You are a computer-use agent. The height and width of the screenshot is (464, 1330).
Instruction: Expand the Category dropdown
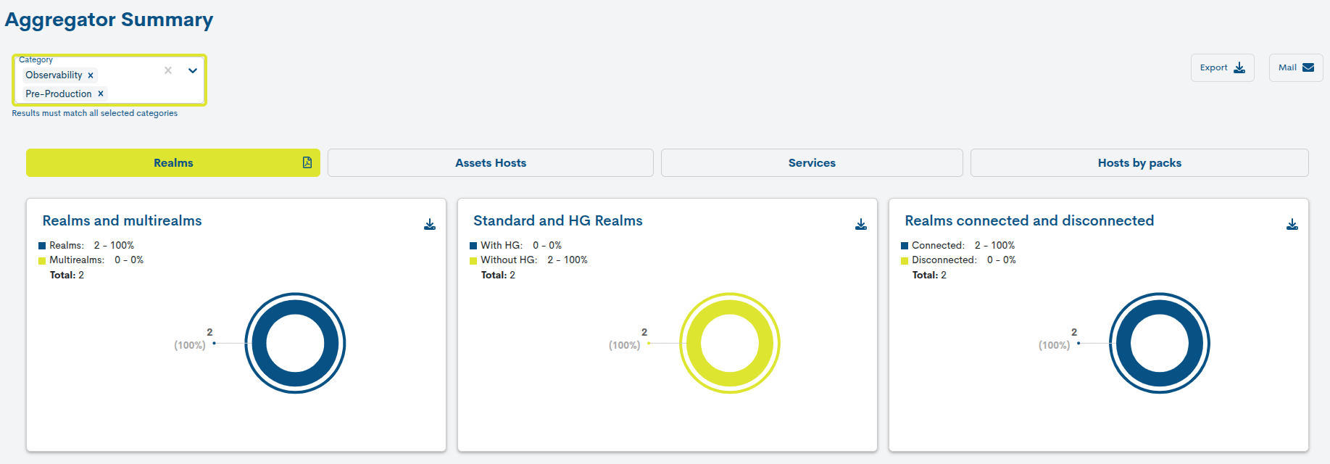coord(193,70)
